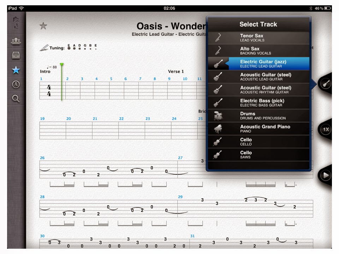Jump to measure 26 in tablature
The width and height of the screenshot is (339, 254).
click(42, 158)
